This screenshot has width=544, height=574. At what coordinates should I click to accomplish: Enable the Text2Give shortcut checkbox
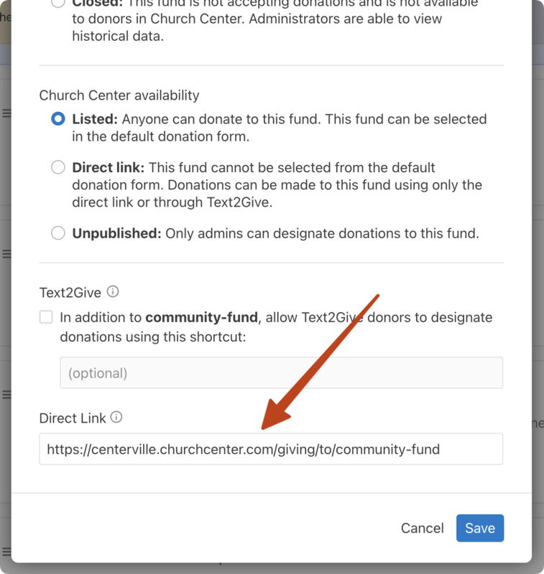46,317
